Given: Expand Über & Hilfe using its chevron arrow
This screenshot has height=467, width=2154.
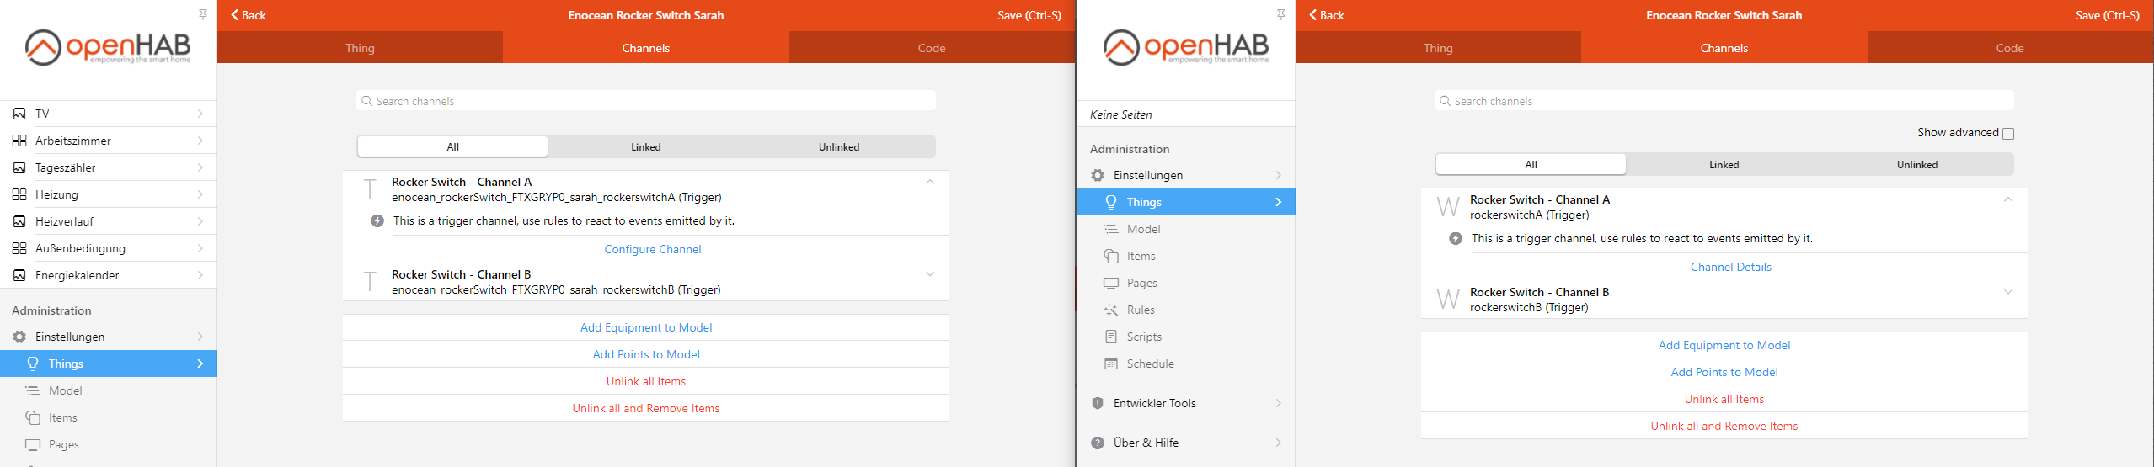Looking at the screenshot, I should (1278, 443).
